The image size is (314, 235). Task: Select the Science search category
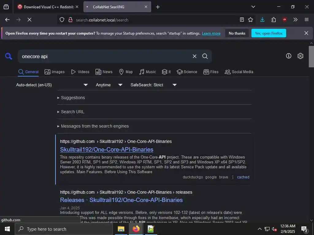tap(187, 72)
